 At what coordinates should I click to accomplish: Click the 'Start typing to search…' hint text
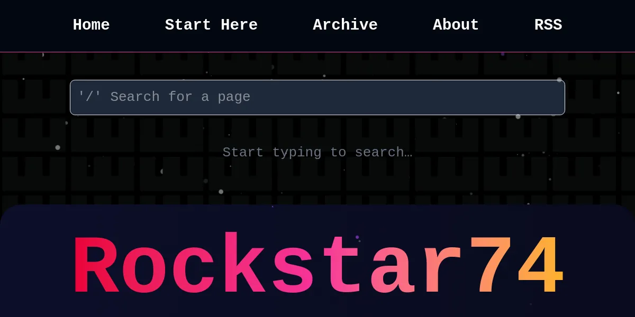pos(317,152)
